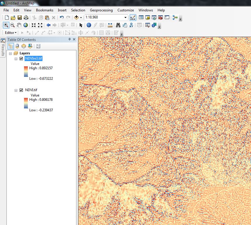Collapse the Layers data frame
The image size is (251, 225).
pyautogui.click(x=11, y=53)
